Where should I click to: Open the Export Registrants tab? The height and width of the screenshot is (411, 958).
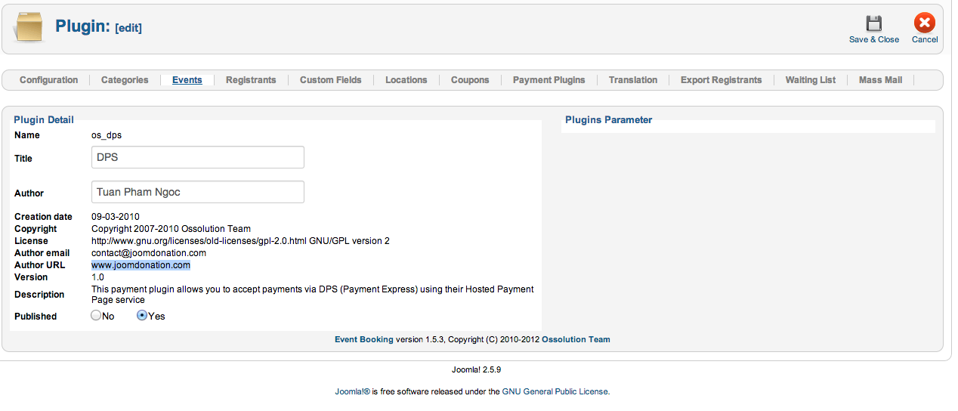[x=721, y=80]
